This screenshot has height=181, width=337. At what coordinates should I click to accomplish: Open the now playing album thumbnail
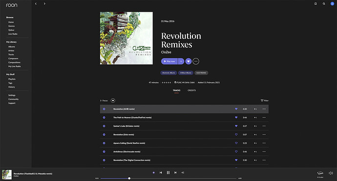(7, 175)
